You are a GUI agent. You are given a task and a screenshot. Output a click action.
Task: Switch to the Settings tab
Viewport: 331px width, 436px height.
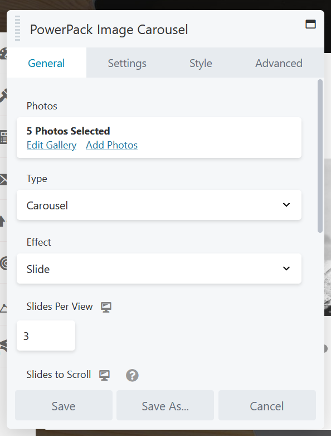127,63
